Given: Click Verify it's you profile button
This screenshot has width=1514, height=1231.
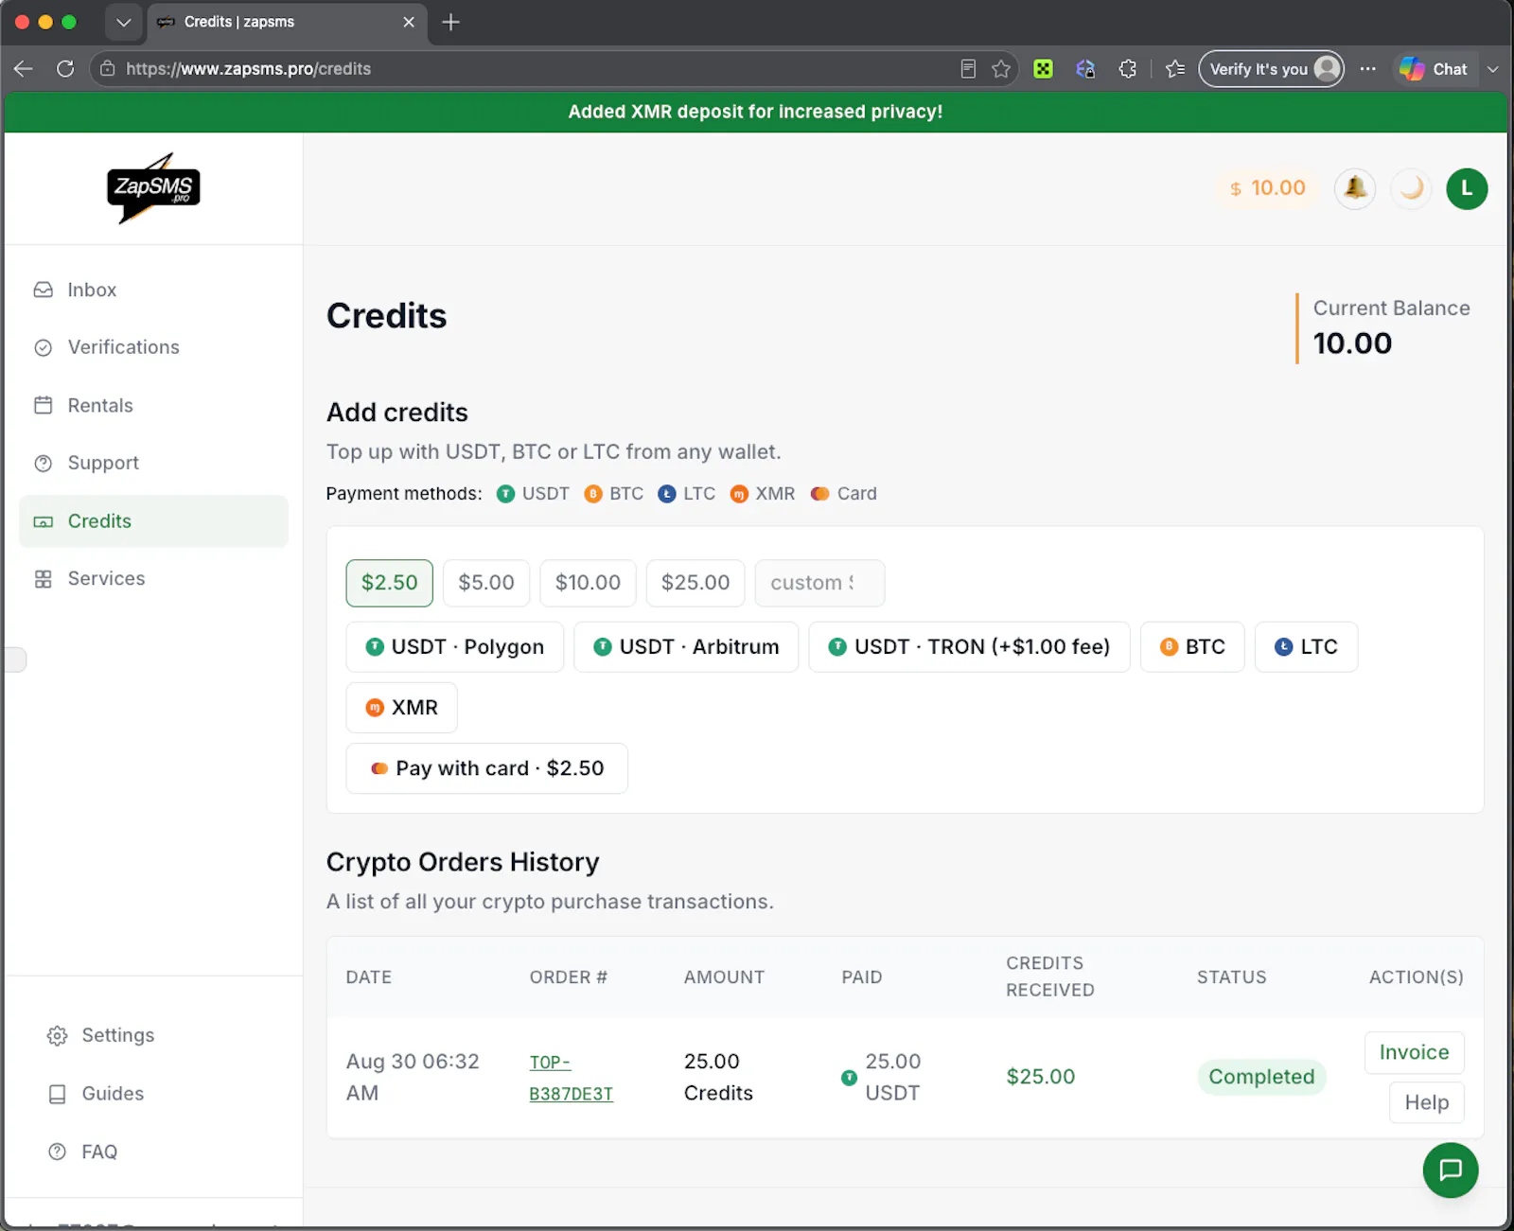Looking at the screenshot, I should [x=1271, y=69].
